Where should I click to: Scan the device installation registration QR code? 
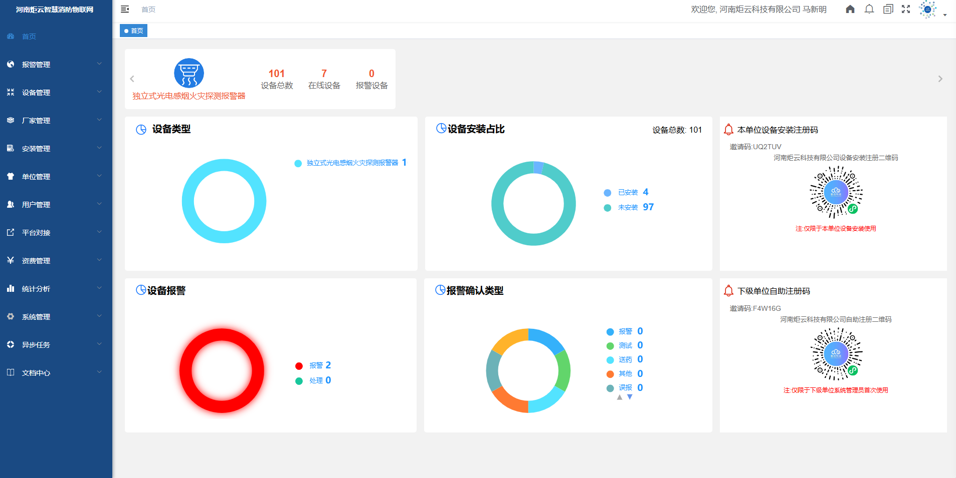click(836, 192)
